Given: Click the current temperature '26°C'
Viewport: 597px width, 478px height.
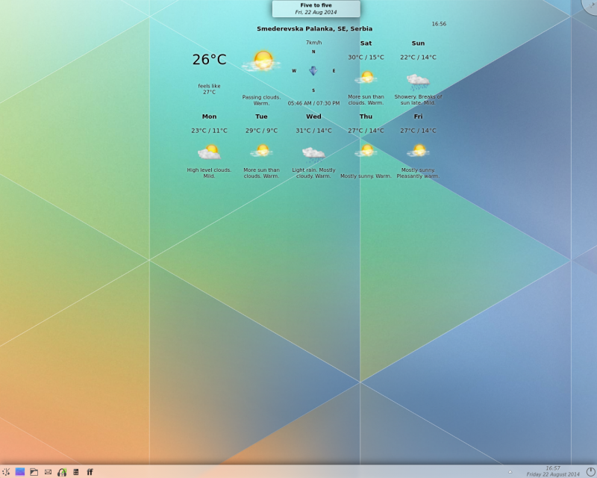Looking at the screenshot, I should pyautogui.click(x=209, y=60).
